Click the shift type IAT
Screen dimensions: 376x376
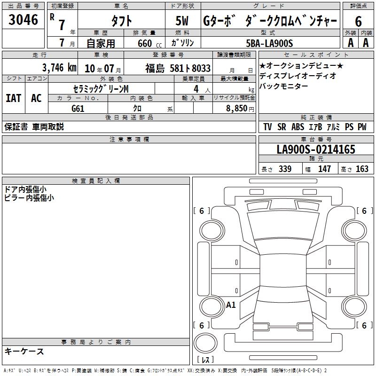tap(14, 98)
